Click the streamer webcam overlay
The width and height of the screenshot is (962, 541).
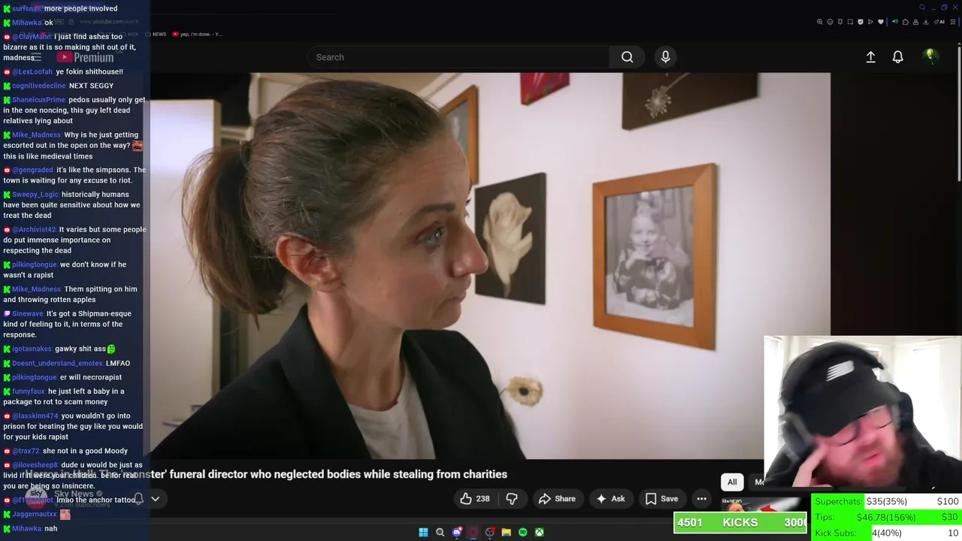[x=863, y=413]
